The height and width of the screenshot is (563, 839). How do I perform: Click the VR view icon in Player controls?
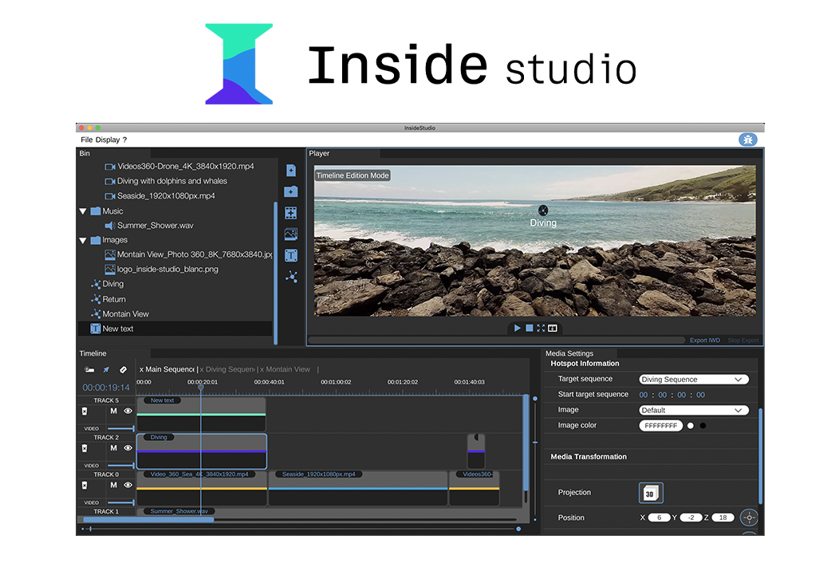click(553, 328)
